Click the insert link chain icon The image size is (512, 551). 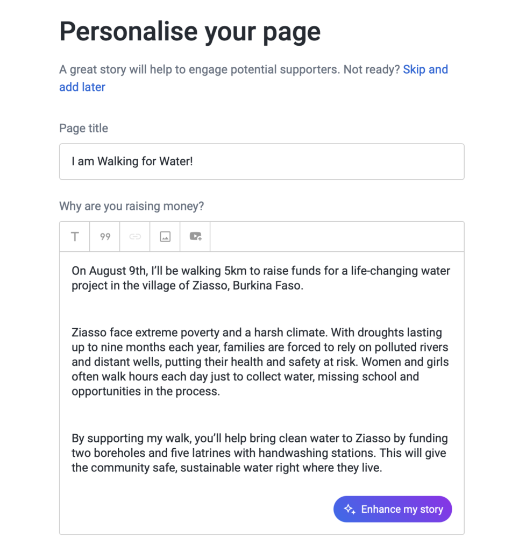[135, 237]
